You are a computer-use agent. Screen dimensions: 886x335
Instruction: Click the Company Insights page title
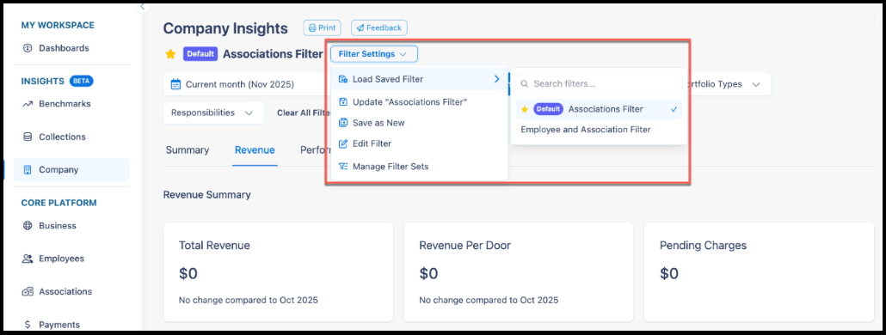[x=225, y=28]
